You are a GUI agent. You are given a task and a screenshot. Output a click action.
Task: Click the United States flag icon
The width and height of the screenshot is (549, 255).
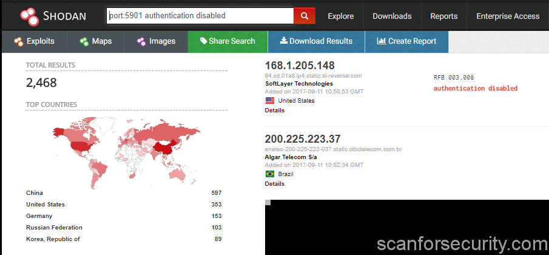point(269,101)
